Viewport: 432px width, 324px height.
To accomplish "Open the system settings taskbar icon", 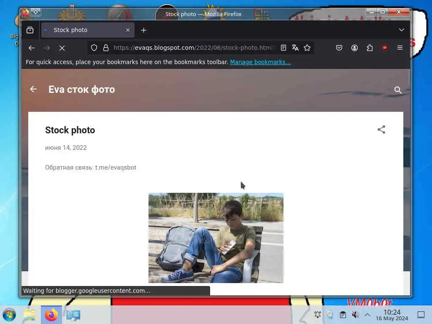I will 73,315.
